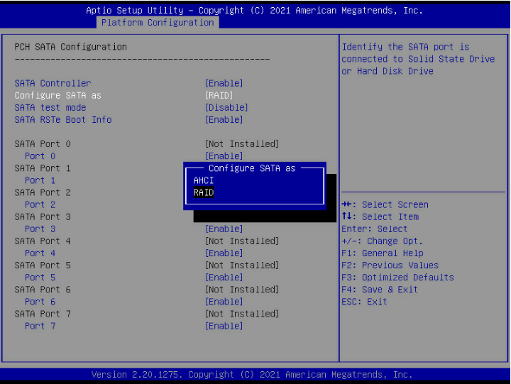Expand the Port 0 Enable option
511x384 pixels.
pos(224,156)
